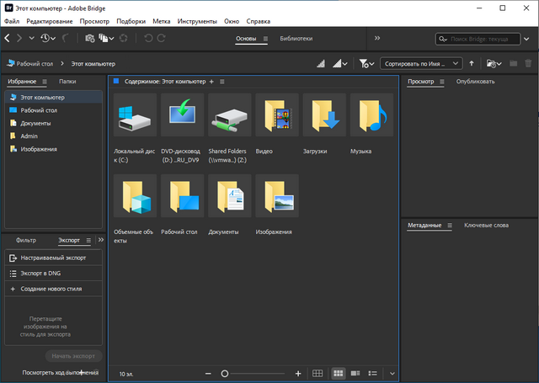Image resolution: width=539 pixels, height=383 pixels.
Task: Switch to the Папки tab
Action: [67, 82]
